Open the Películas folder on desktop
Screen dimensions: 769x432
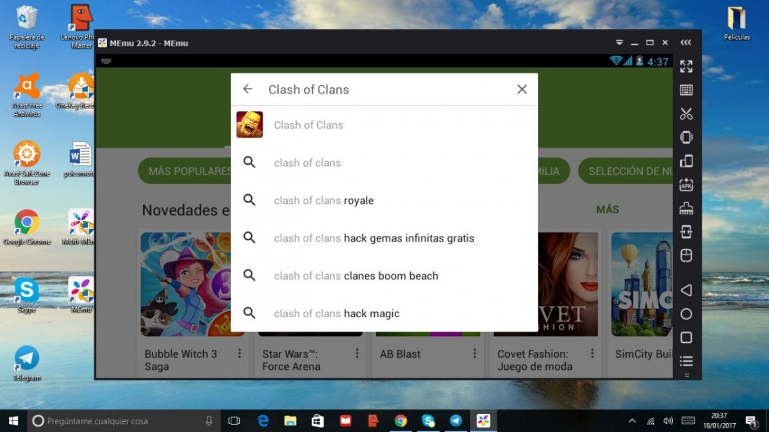coord(737,23)
